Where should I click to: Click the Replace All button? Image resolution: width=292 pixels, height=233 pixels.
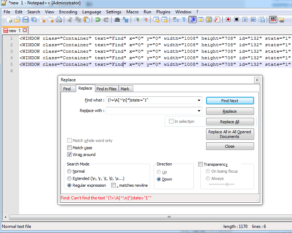pyautogui.click(x=230, y=121)
